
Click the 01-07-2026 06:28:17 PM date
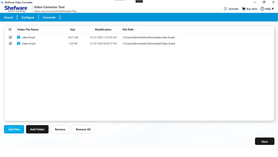pos(103,43)
